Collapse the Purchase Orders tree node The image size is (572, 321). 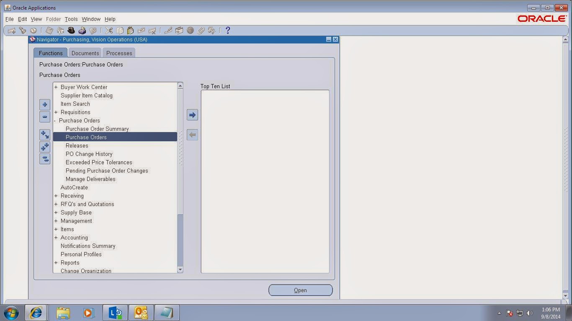[x=56, y=120]
